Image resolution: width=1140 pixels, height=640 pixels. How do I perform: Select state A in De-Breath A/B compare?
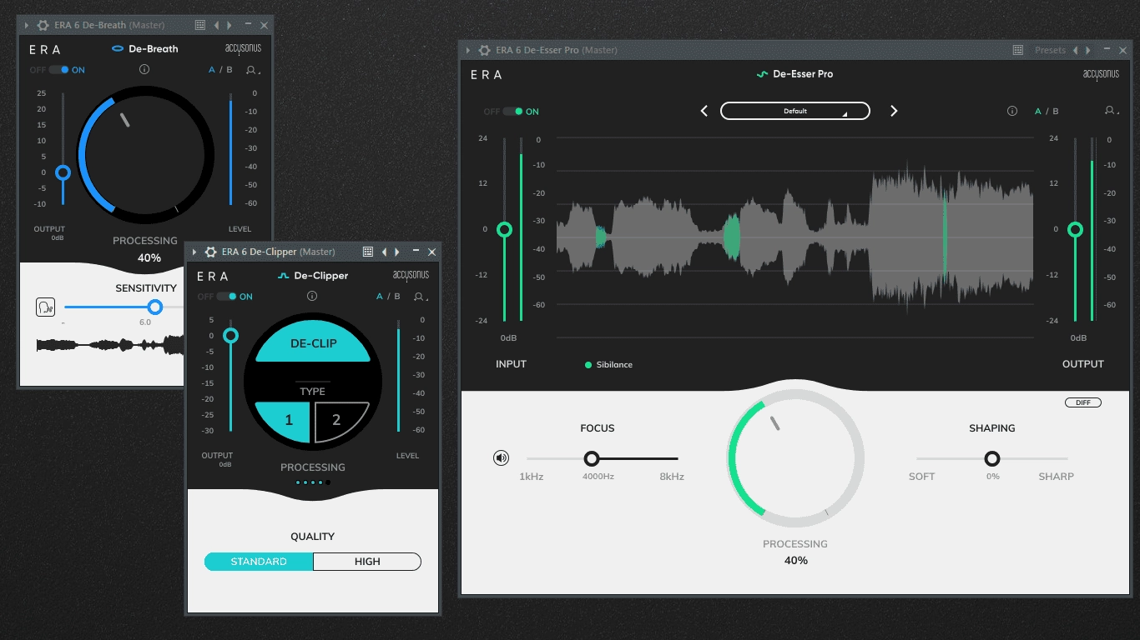coord(212,70)
